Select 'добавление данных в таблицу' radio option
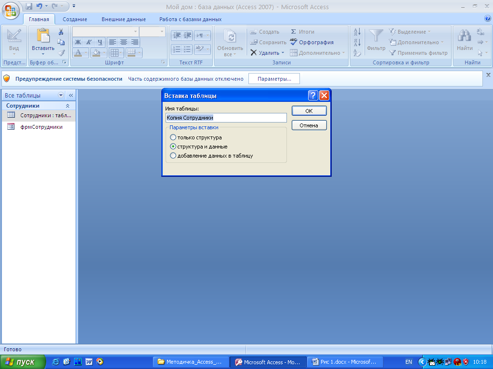Image resolution: width=493 pixels, height=369 pixels. [173, 156]
